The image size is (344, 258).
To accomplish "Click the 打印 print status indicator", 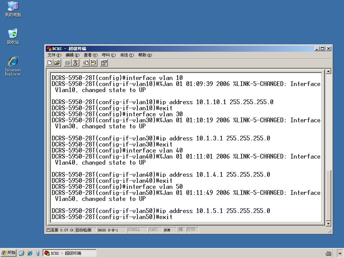I will coord(192,230).
